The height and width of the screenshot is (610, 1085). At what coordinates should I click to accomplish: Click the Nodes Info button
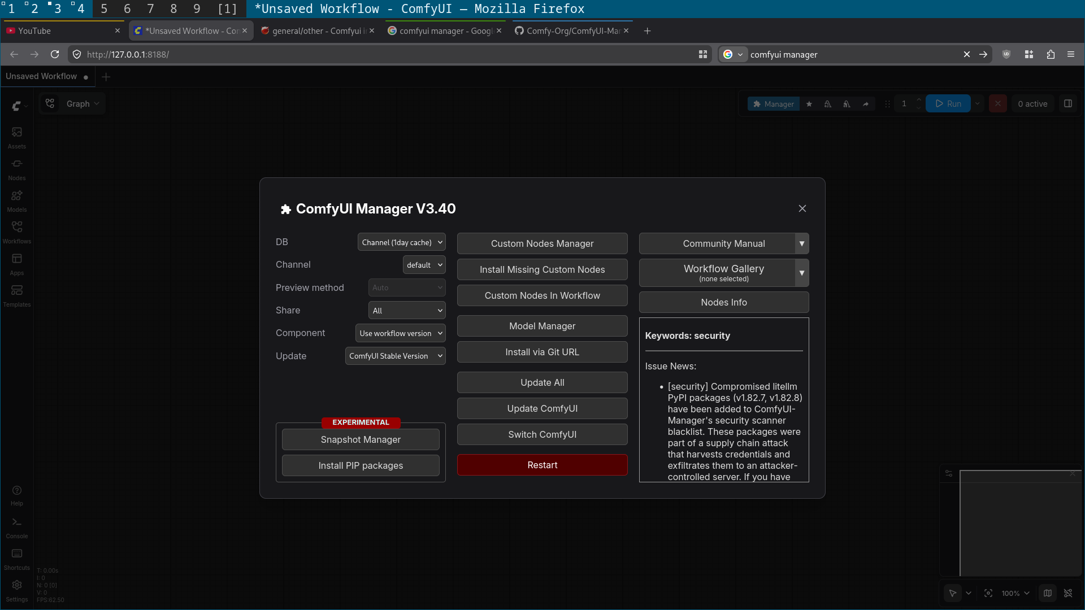tap(724, 302)
